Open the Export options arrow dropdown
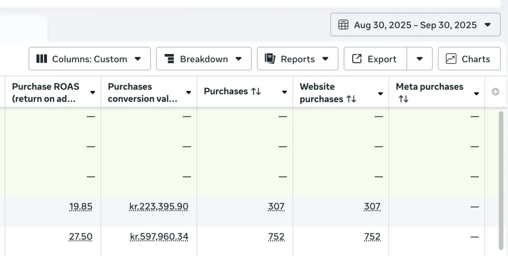 [420, 59]
